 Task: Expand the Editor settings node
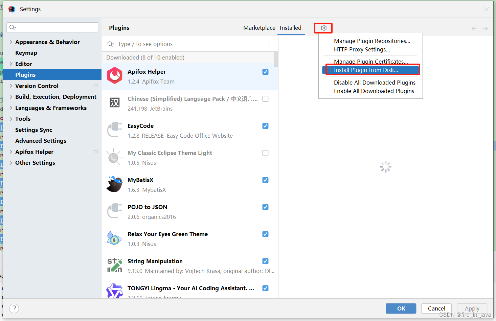tap(11, 64)
